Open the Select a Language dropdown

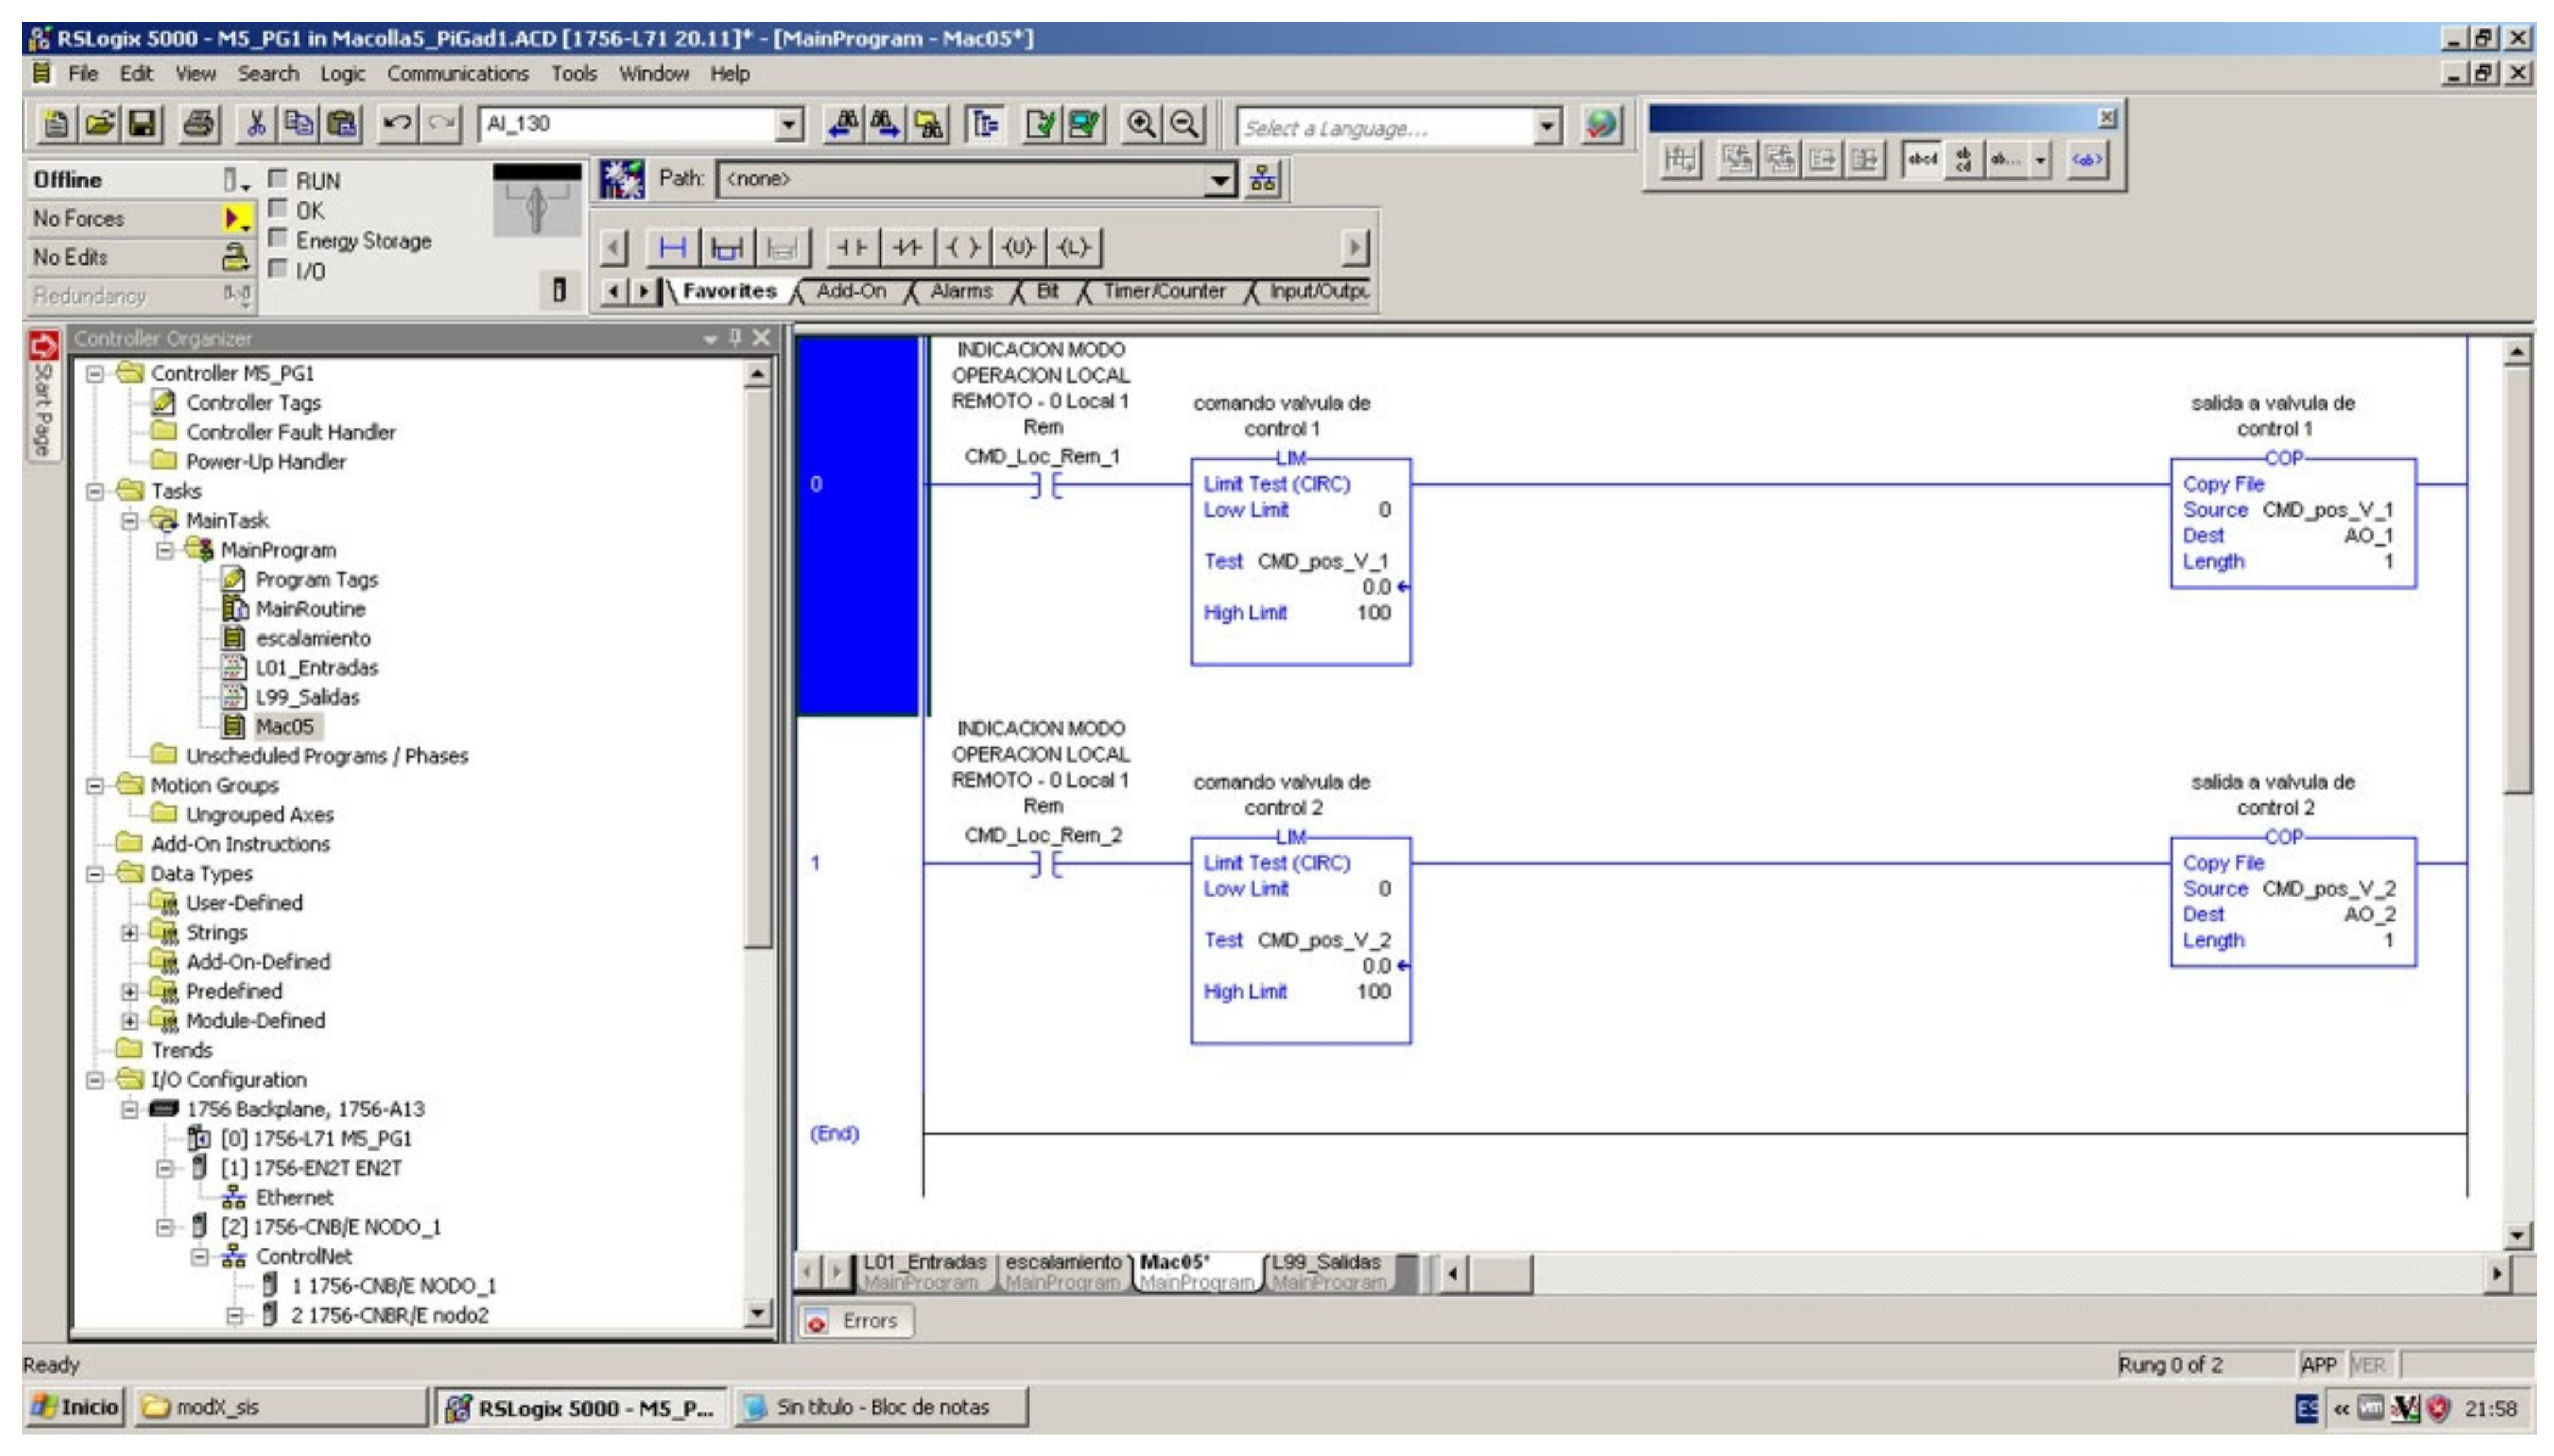coord(1547,127)
